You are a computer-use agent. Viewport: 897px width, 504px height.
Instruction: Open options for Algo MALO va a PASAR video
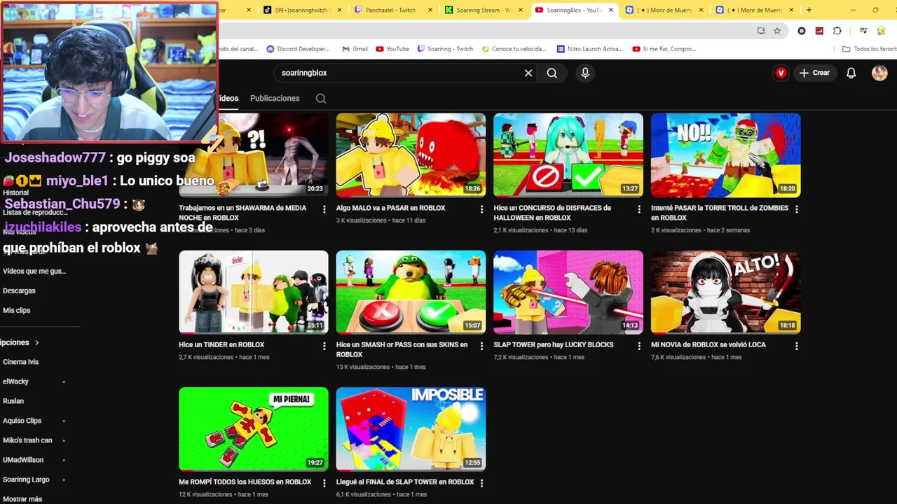tap(481, 209)
